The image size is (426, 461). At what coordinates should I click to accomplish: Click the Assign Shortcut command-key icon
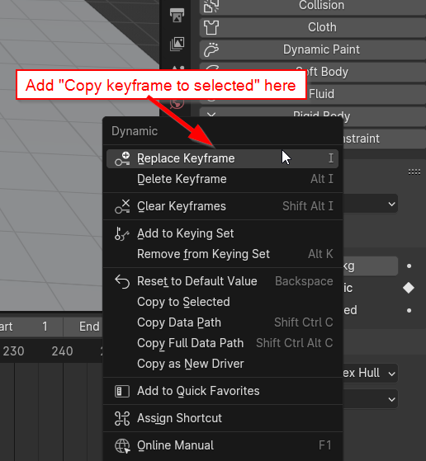coord(122,418)
